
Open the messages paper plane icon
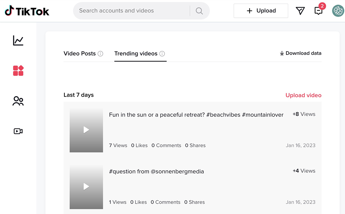click(x=300, y=11)
